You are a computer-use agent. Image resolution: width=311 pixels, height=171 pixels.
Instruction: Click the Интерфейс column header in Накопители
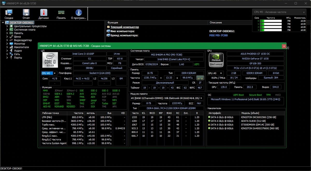[x=223, y=113]
